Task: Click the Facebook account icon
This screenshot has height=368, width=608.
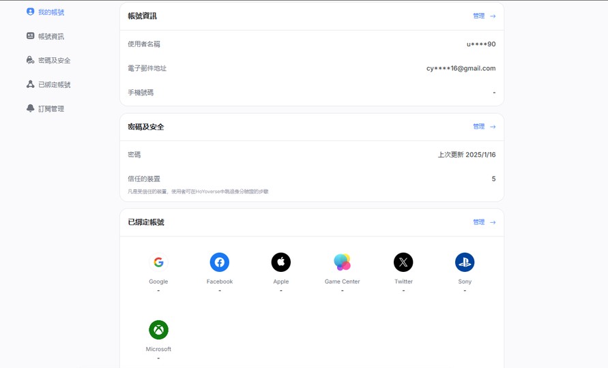Action: click(220, 262)
